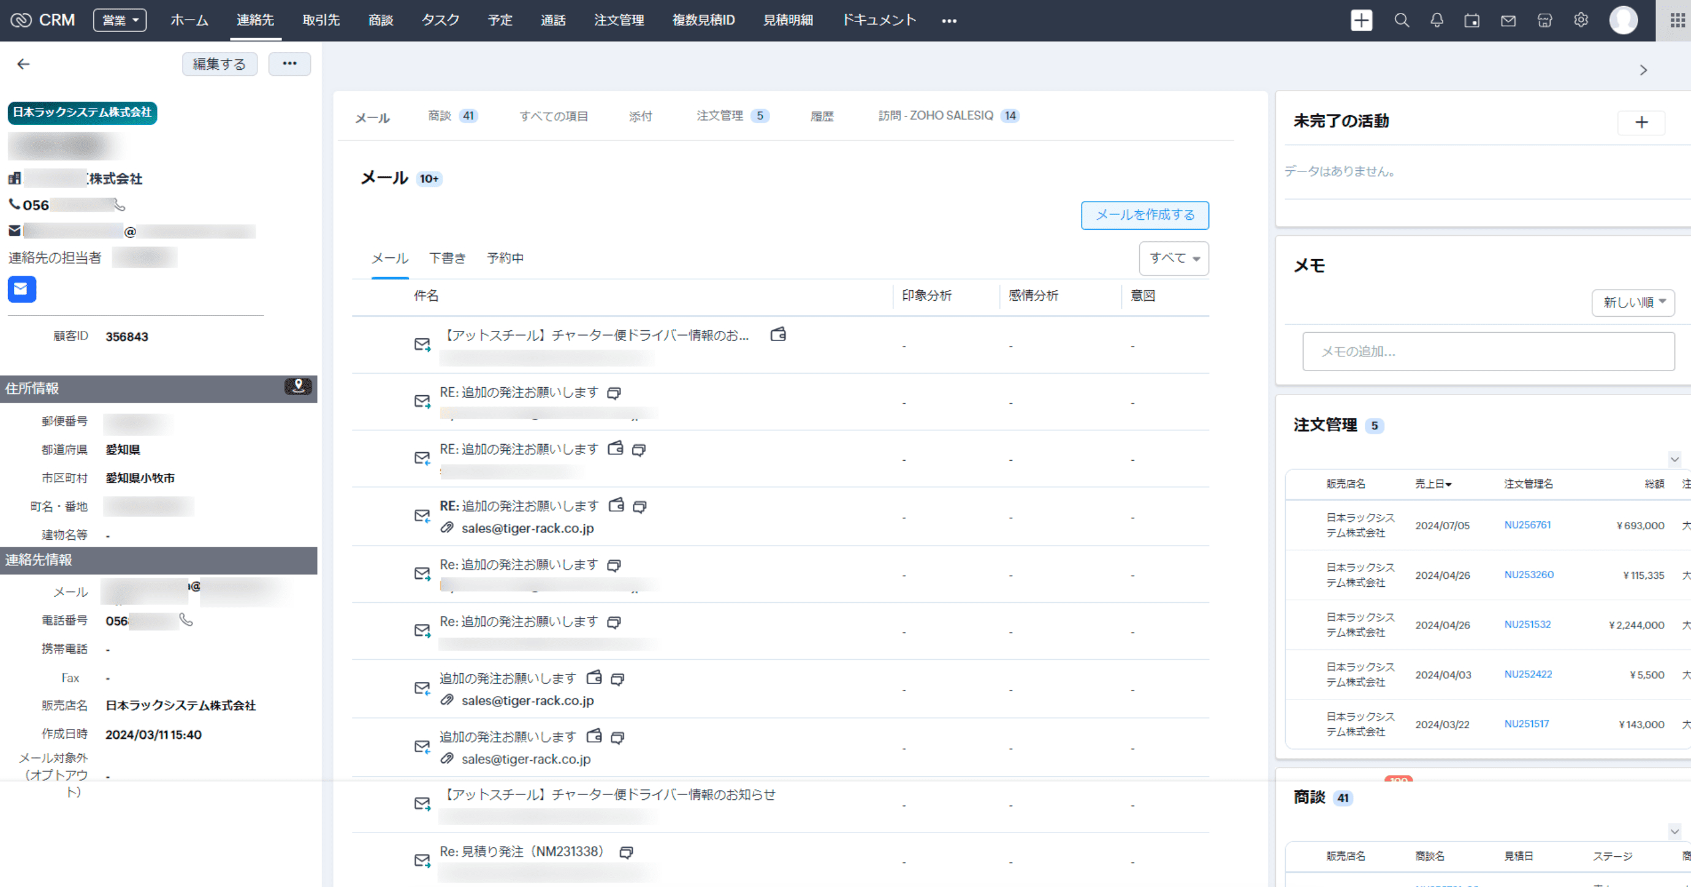
Task: Open the すべて mail filter dropdown
Action: point(1174,258)
